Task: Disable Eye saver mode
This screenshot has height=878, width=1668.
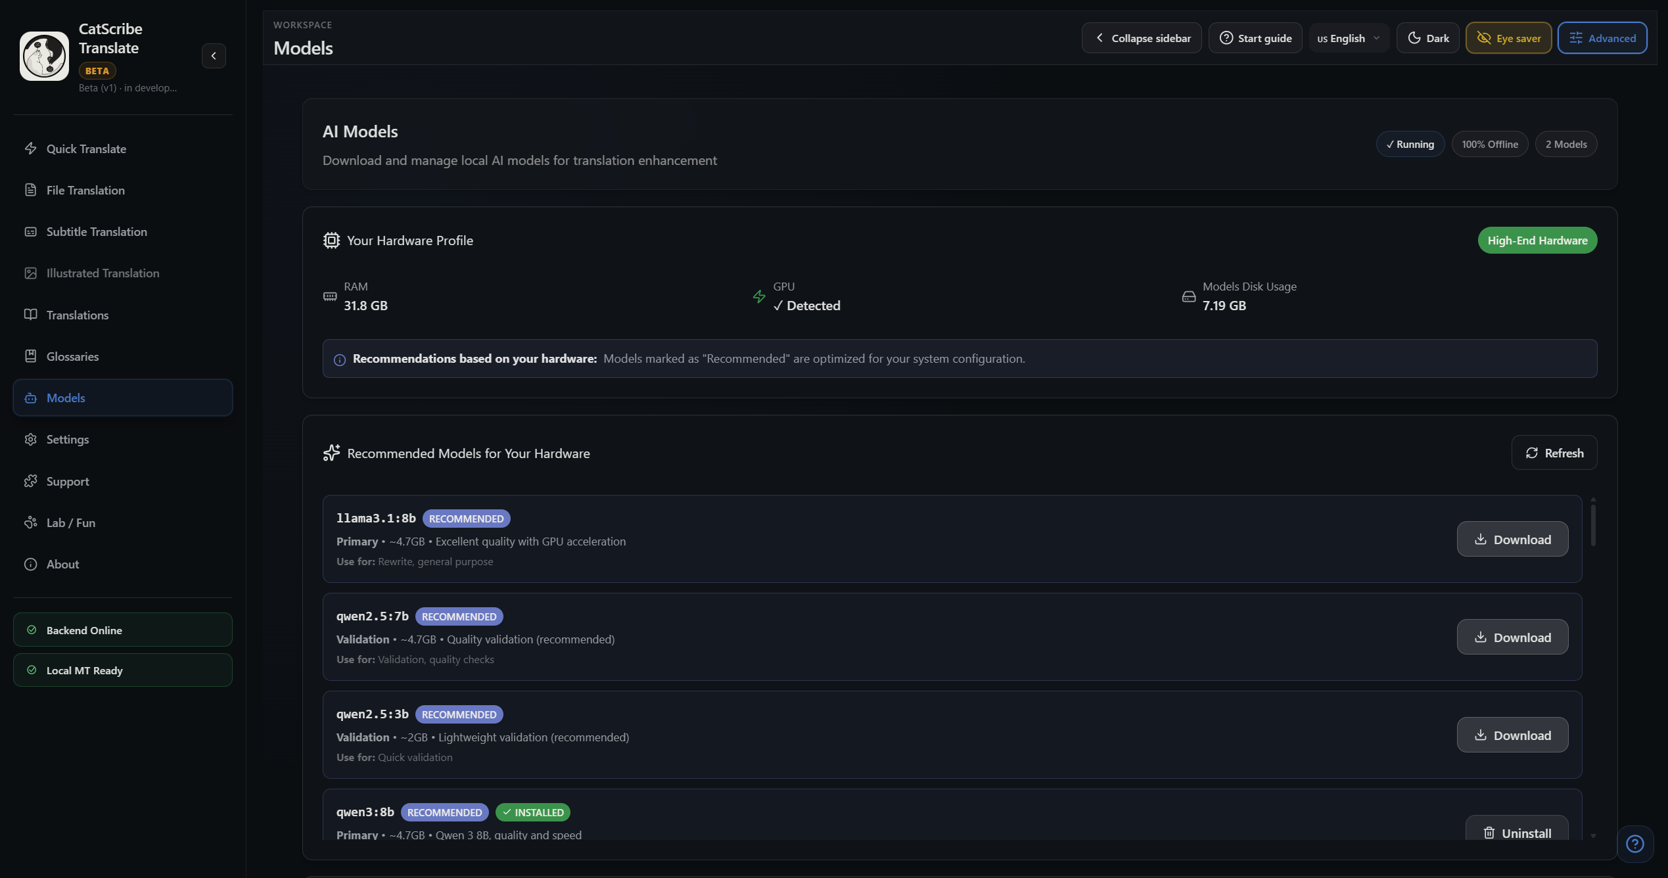Action: (x=1508, y=37)
